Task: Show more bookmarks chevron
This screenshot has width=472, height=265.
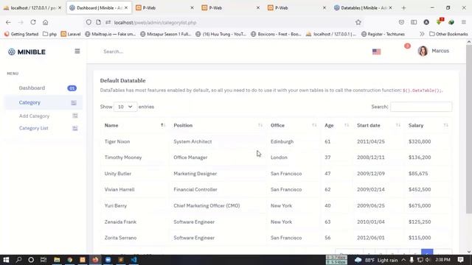Action: point(422,34)
